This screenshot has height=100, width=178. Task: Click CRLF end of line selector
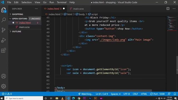[x=135, y=94]
